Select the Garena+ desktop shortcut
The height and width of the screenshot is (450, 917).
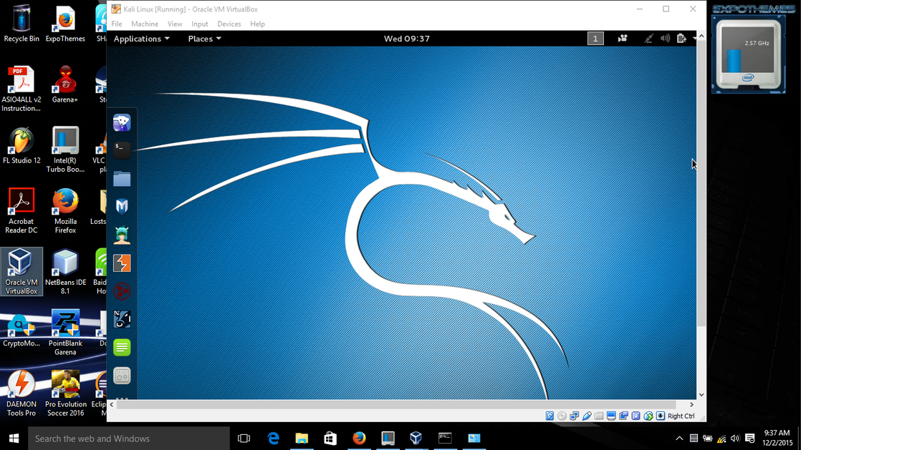(x=65, y=84)
